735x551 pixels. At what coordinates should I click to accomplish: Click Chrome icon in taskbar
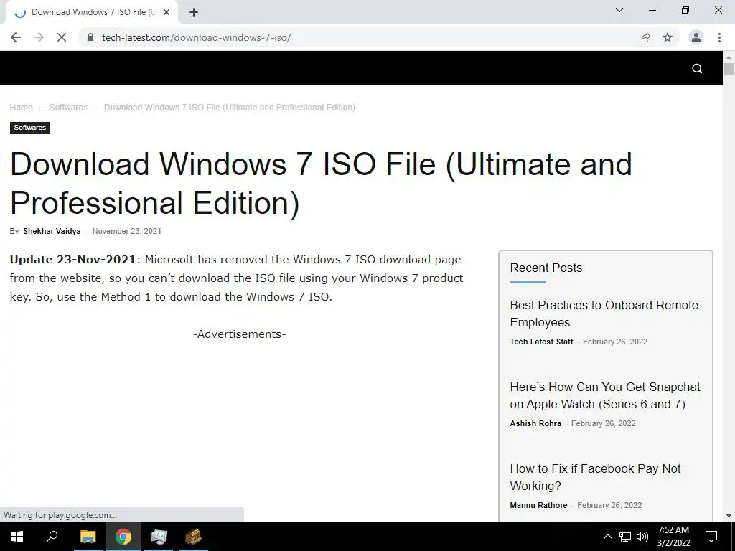(123, 537)
